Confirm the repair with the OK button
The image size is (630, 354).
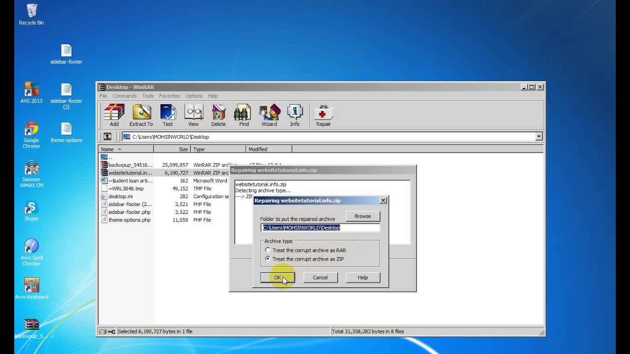(278, 277)
